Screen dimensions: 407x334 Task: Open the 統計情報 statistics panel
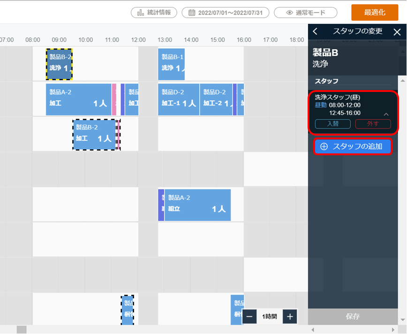coord(154,13)
